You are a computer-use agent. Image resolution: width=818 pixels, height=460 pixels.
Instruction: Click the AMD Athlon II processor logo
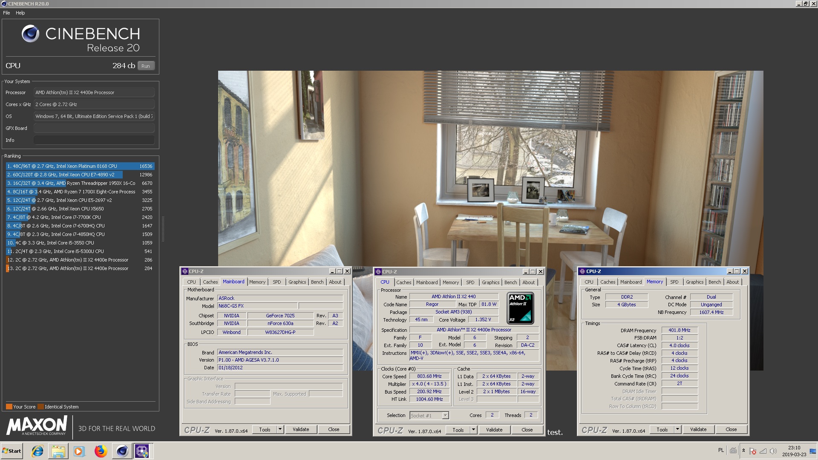[520, 308]
